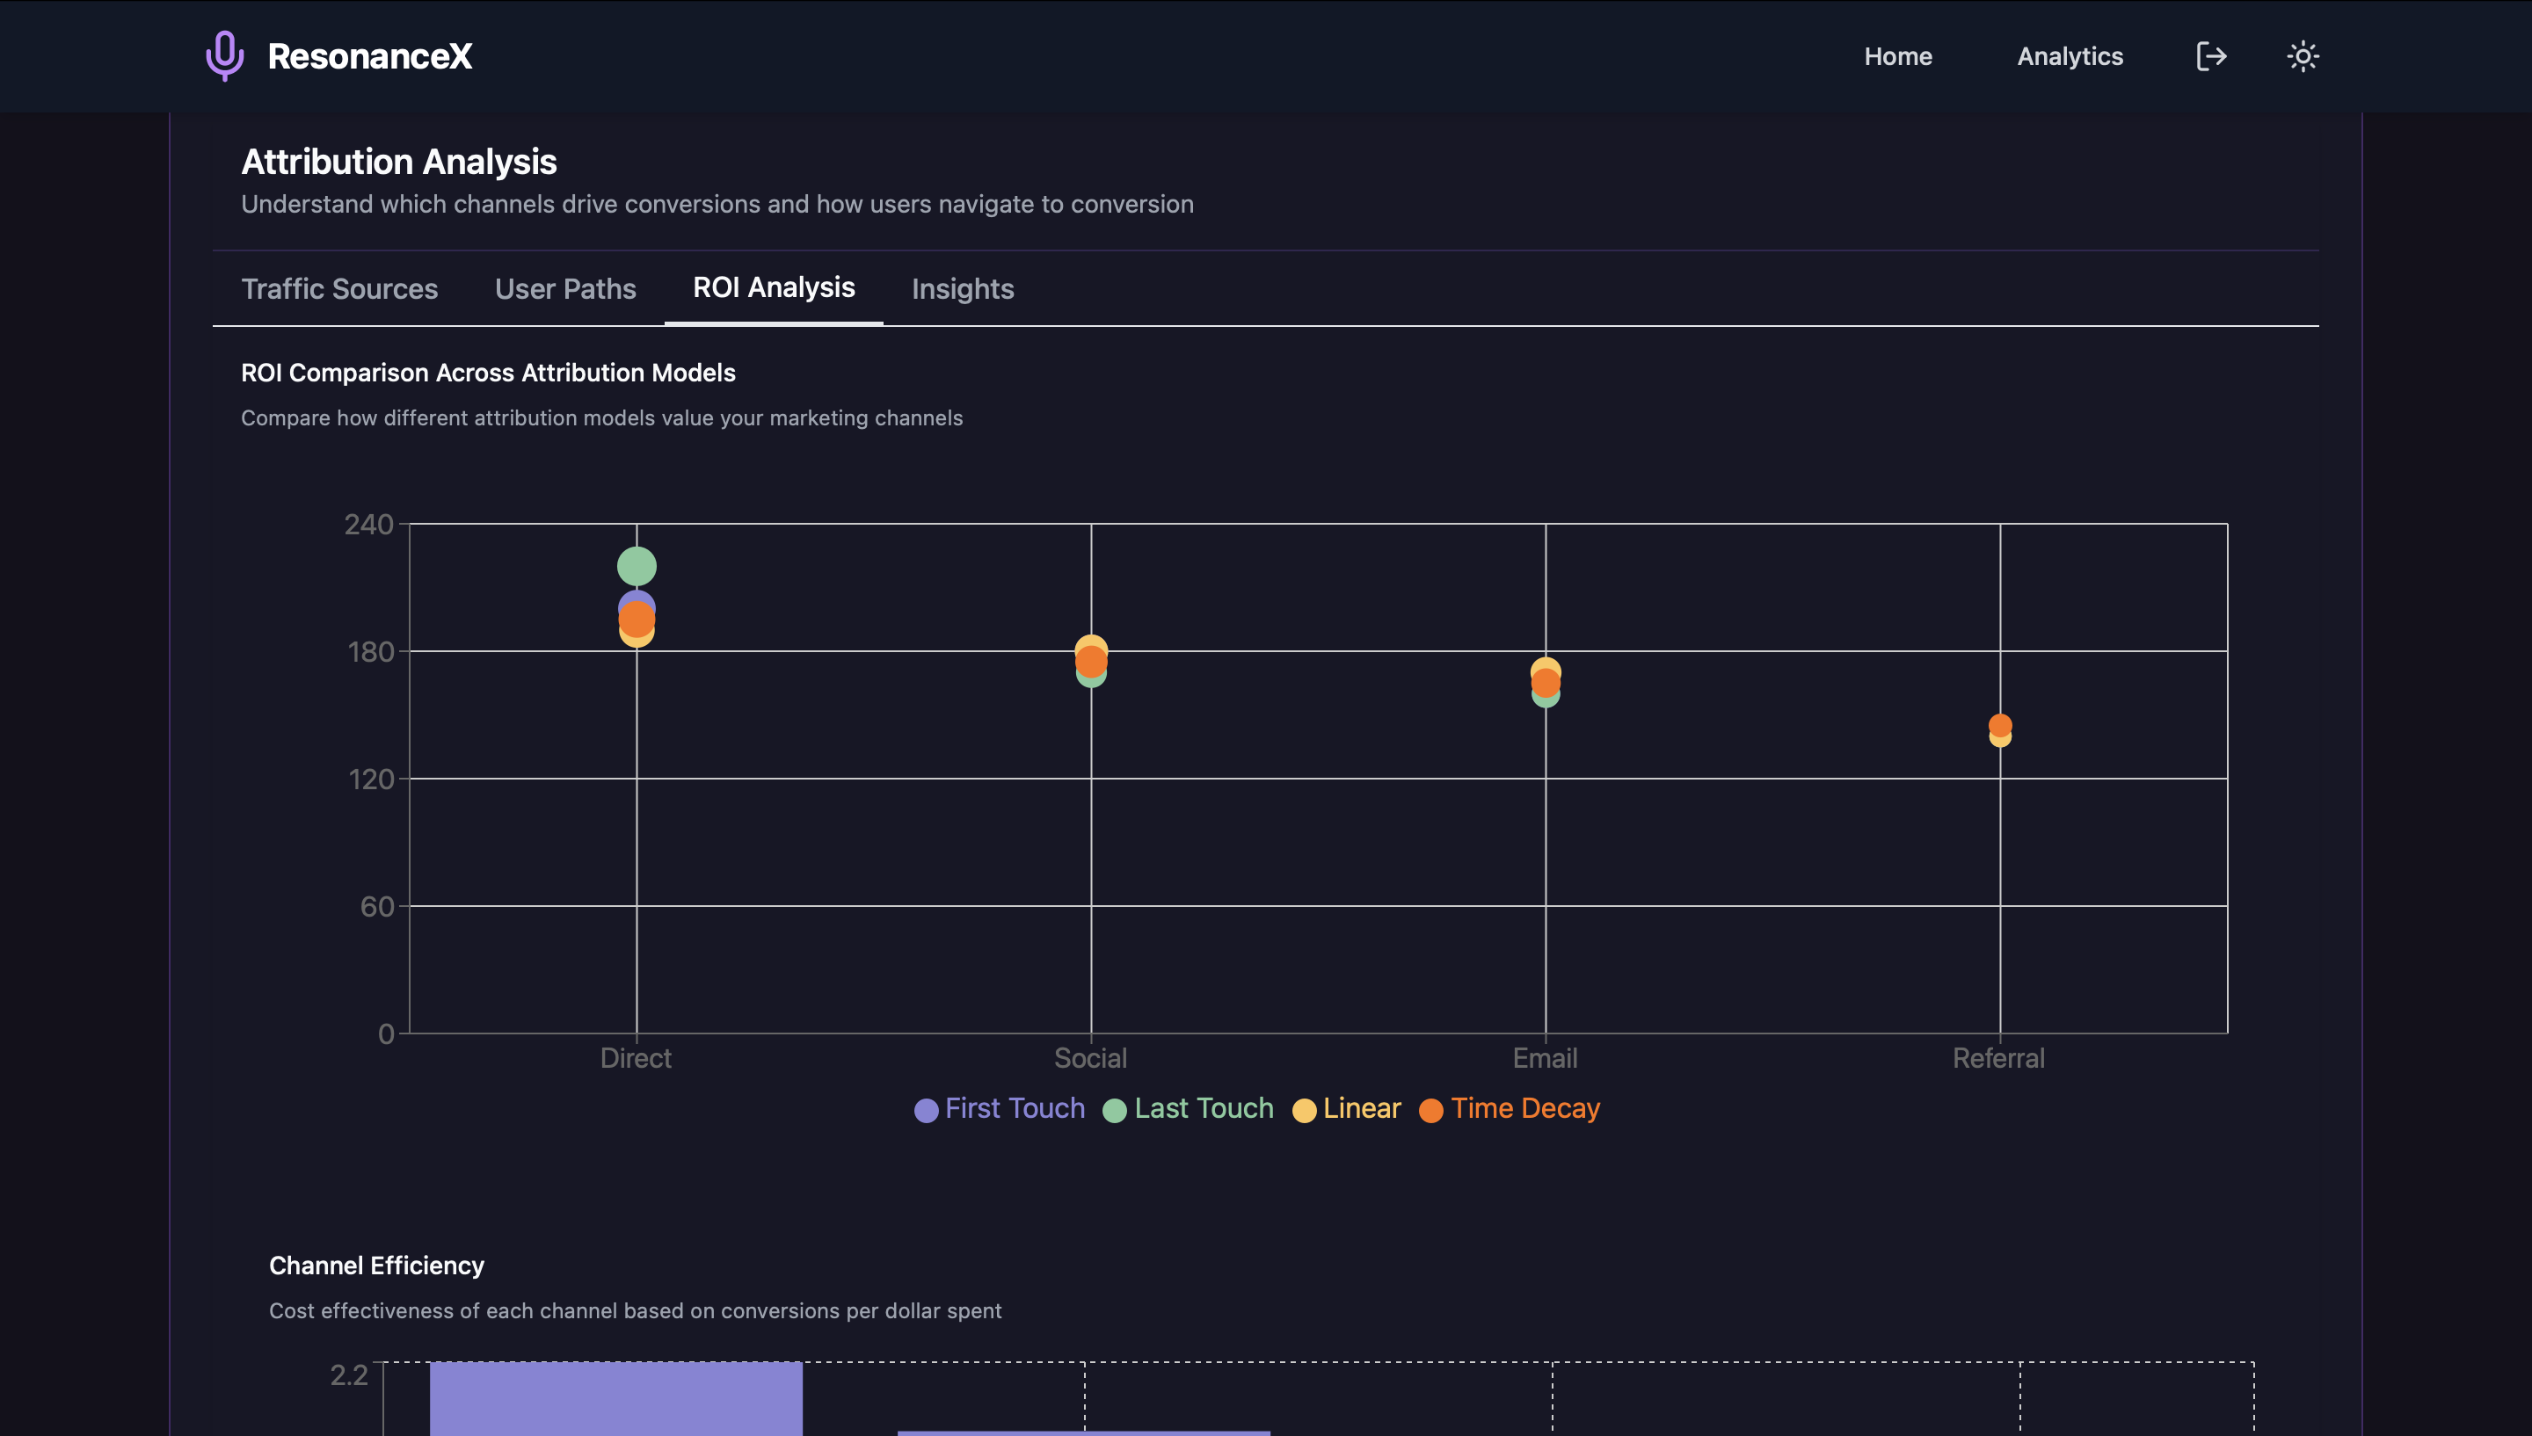Click the green Last Touch legend dot
The image size is (2532, 1436).
pos(1115,1111)
